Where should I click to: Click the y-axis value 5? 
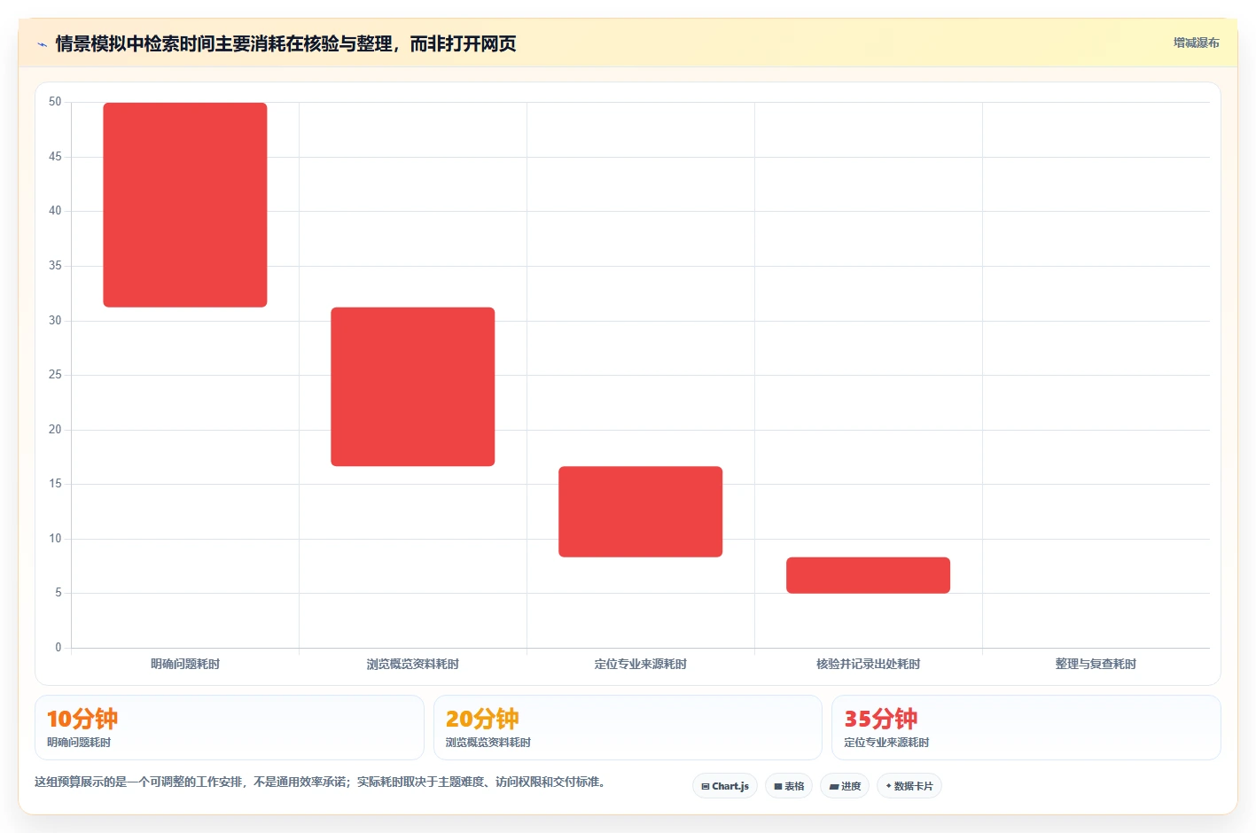coord(59,593)
